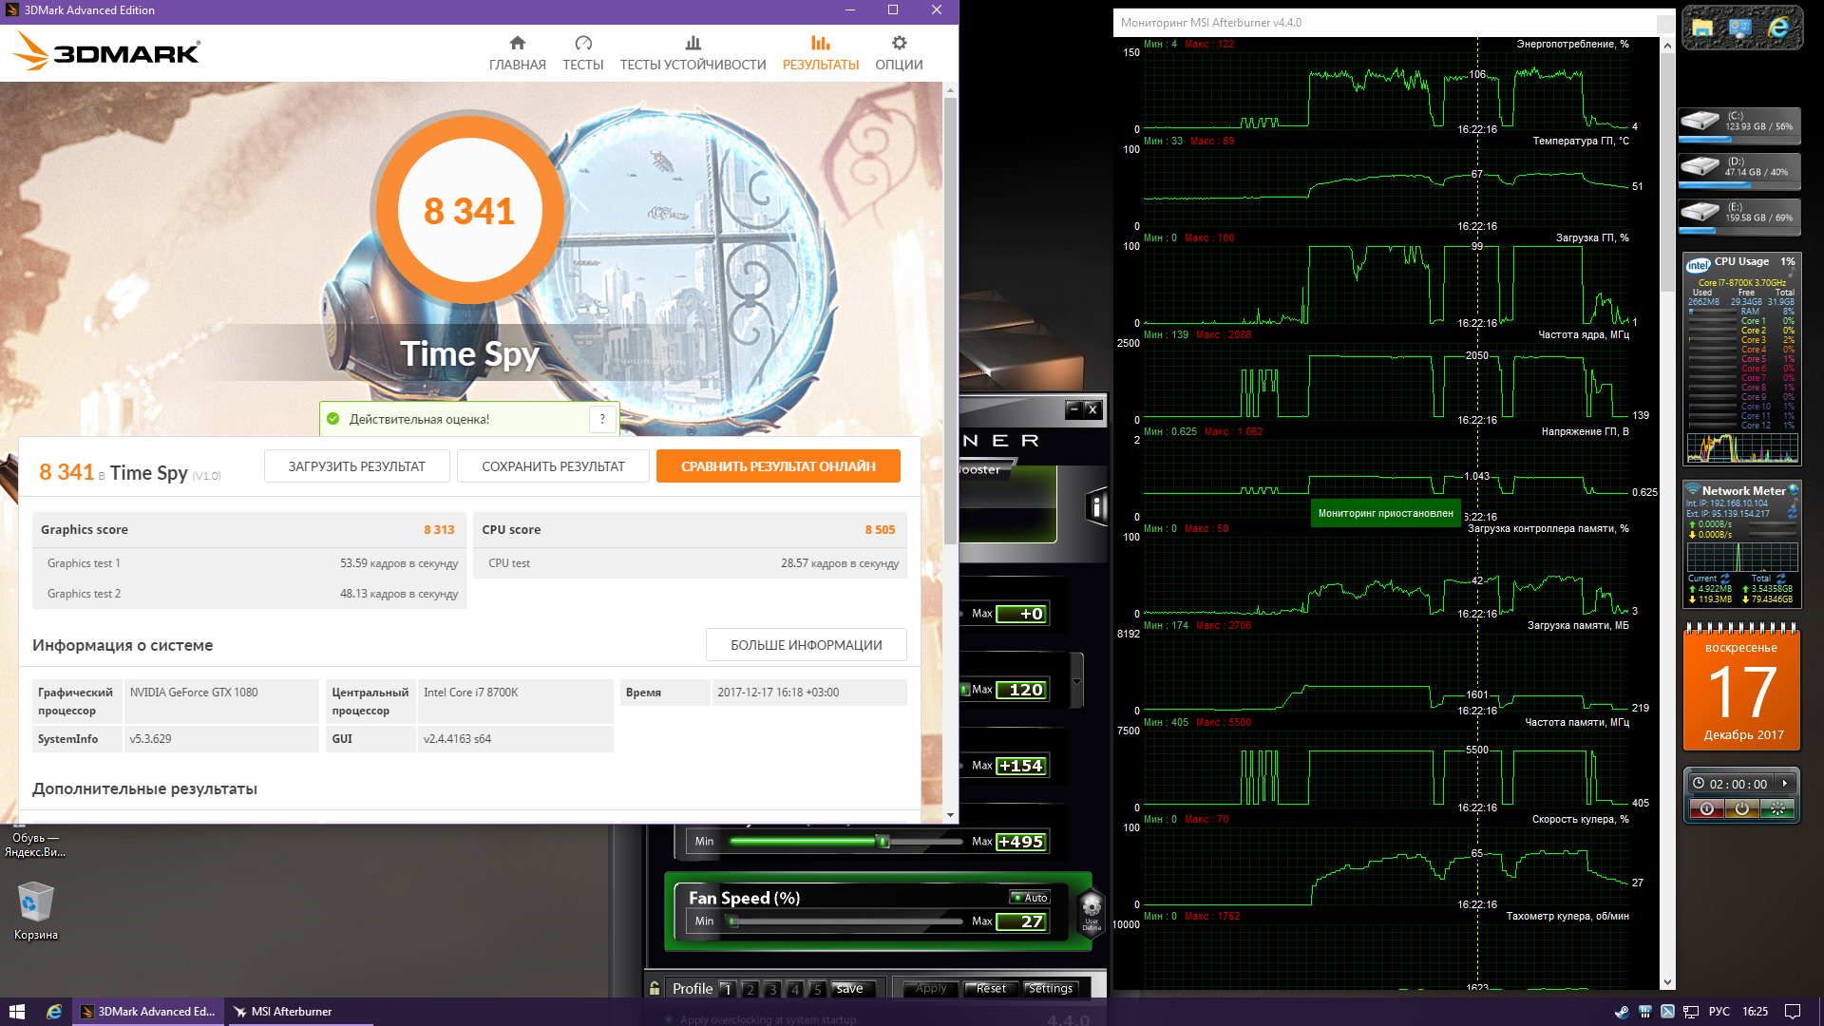
Task: Toggle the Fan Speed Auto mode
Action: coord(1030,898)
